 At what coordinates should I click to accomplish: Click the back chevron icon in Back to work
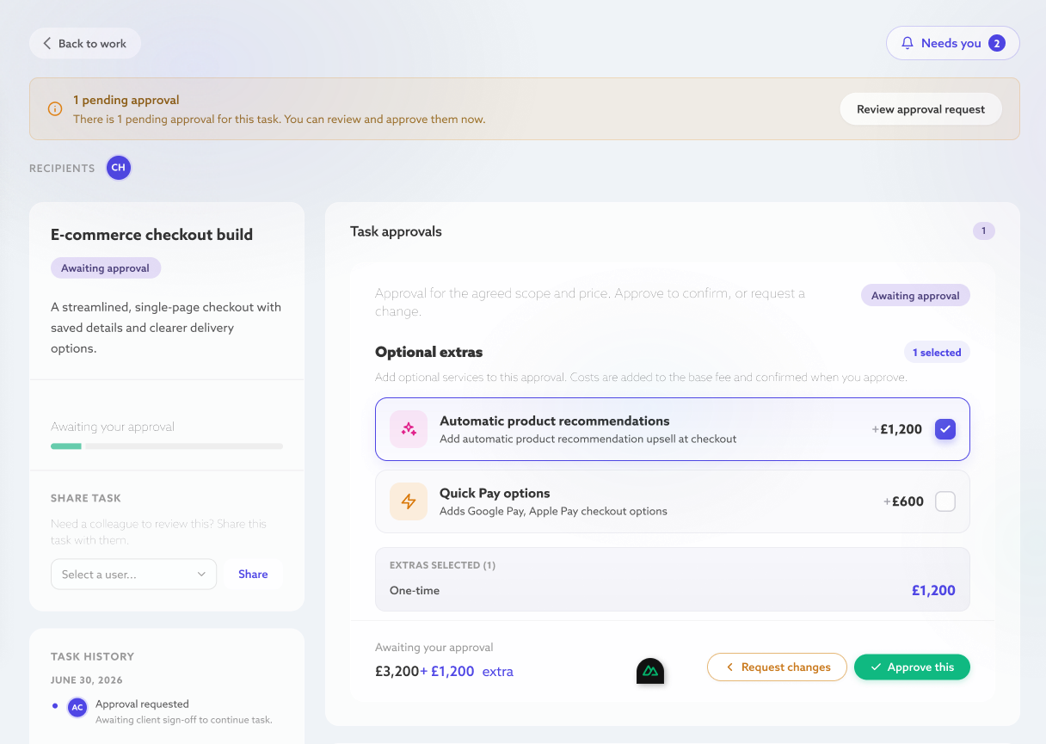[47, 44]
